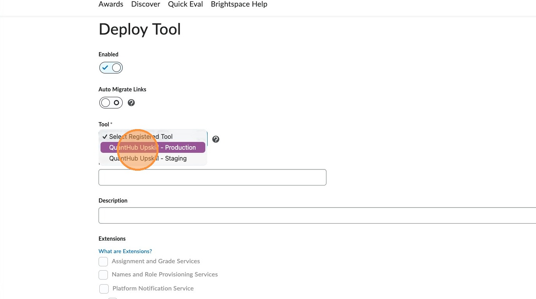
Task: Go to Quick Eval
Action: pyautogui.click(x=185, y=4)
